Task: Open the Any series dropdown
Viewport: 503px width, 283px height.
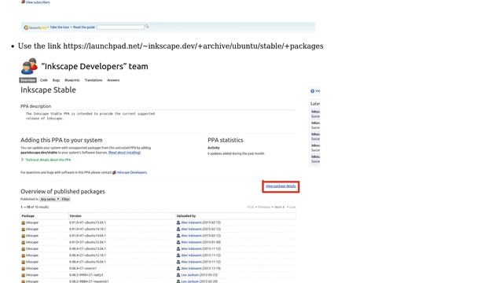Action: 50,199
